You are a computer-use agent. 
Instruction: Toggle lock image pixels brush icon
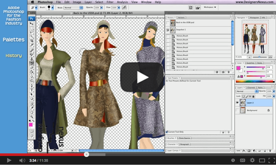pos(247,96)
